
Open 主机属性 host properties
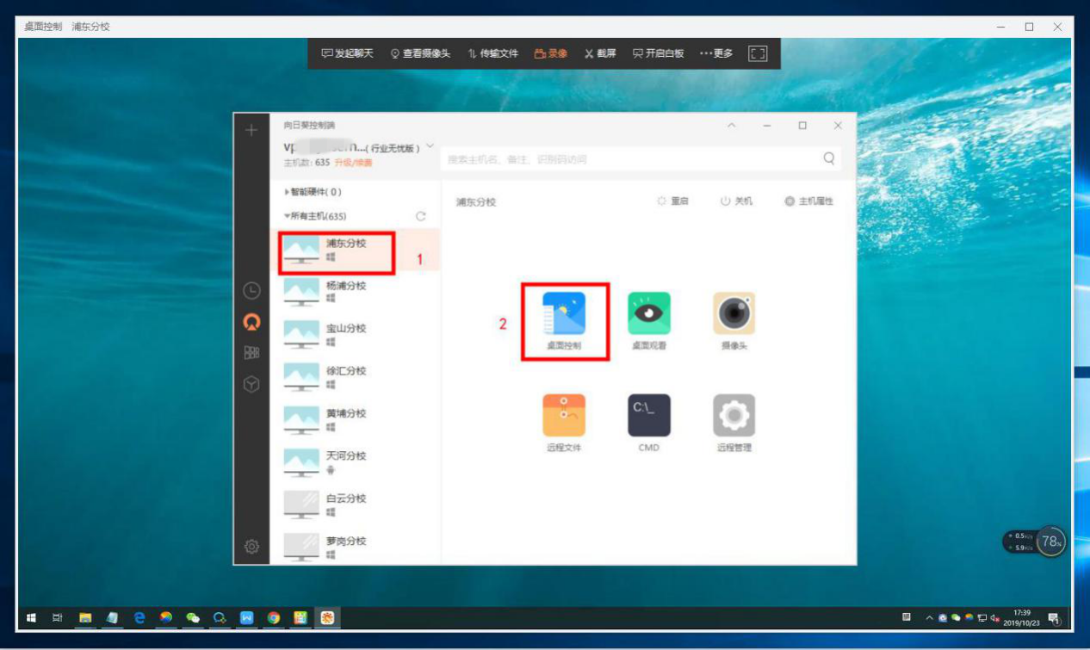click(x=808, y=201)
